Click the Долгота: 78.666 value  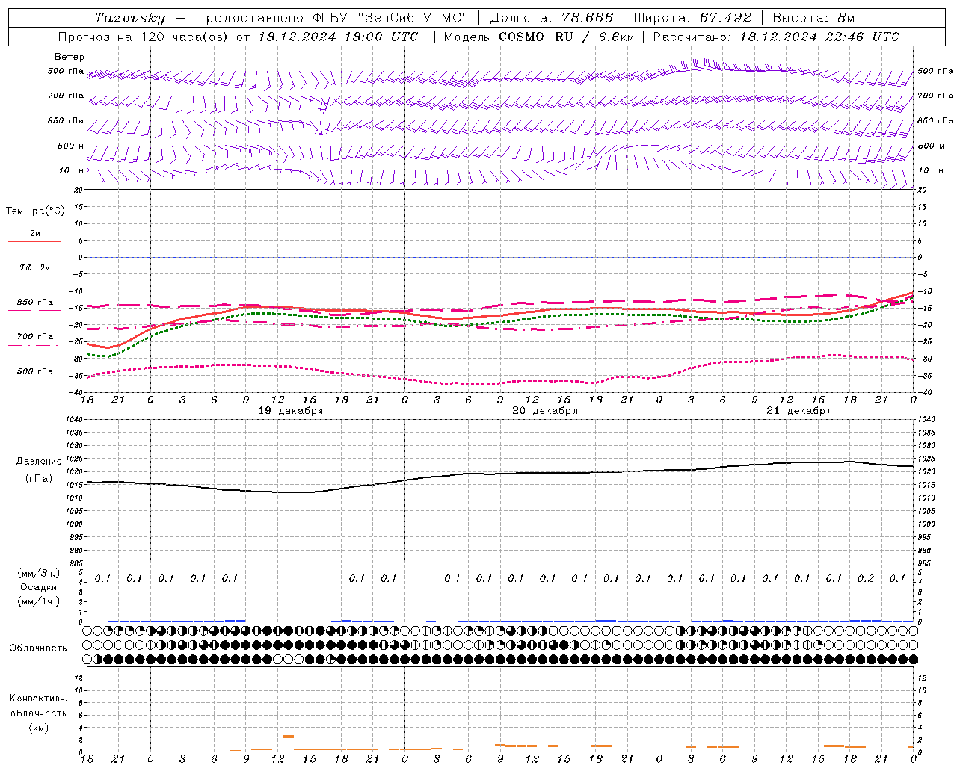tap(552, 18)
